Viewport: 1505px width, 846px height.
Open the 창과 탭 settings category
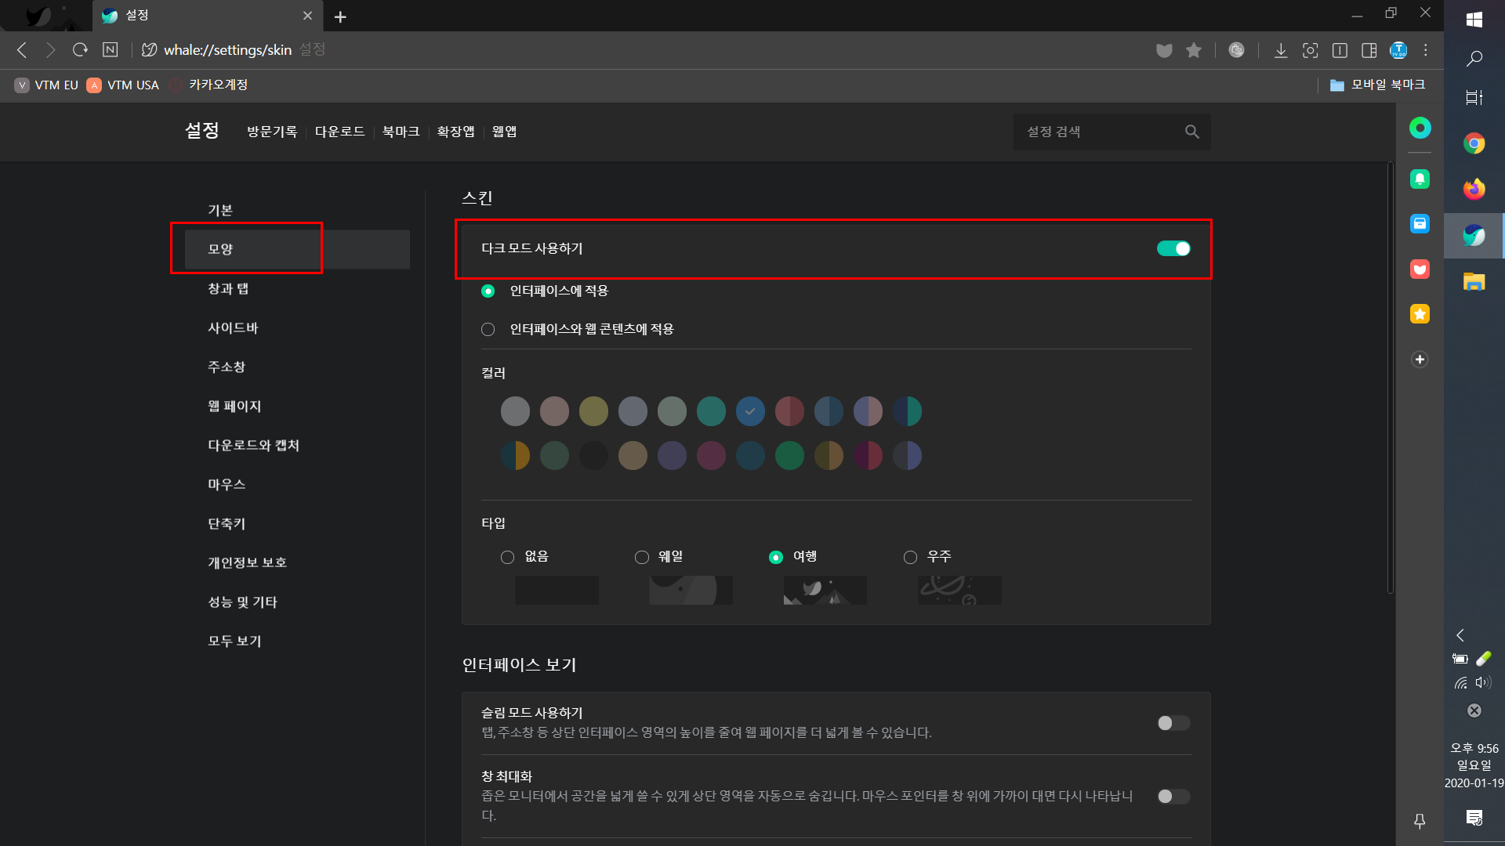click(x=228, y=288)
